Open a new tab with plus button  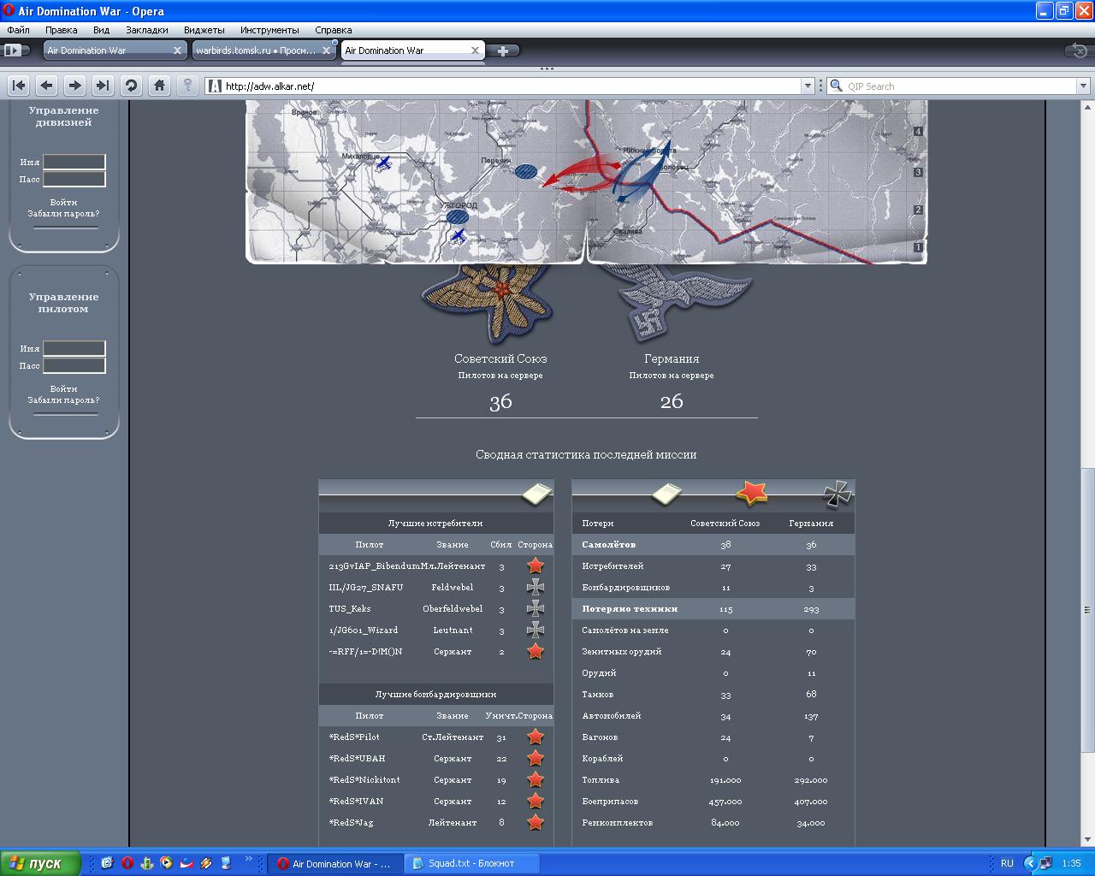point(503,50)
